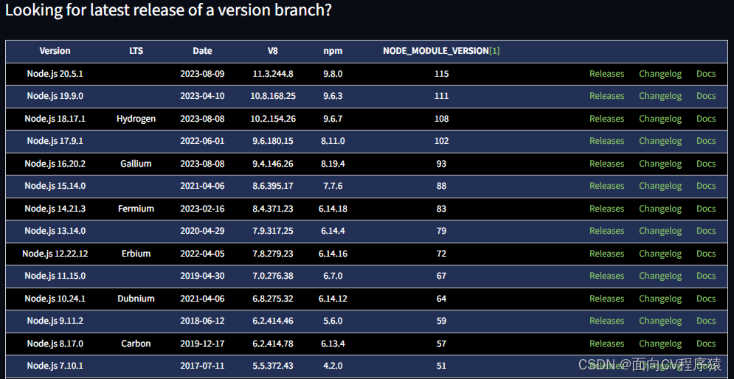Open Releases for Node.js 12.22.12 Erbium

(606, 254)
